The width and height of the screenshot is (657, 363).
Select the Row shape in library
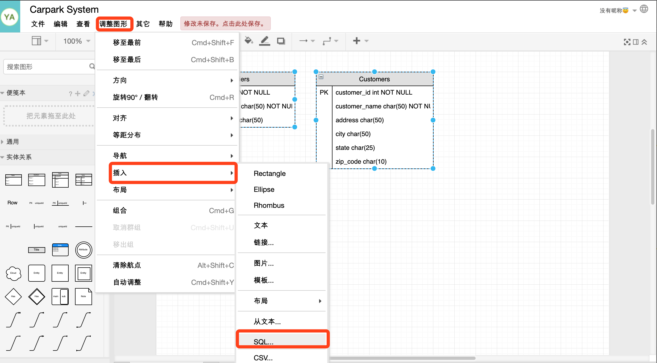(12, 203)
